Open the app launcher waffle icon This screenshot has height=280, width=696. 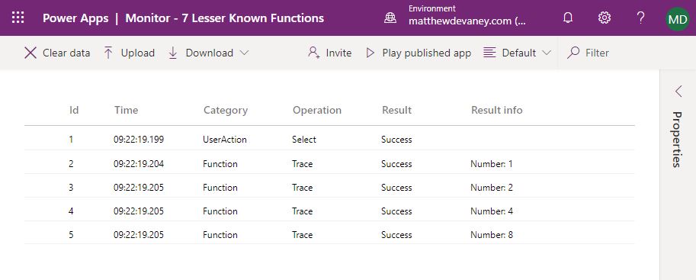tap(18, 18)
